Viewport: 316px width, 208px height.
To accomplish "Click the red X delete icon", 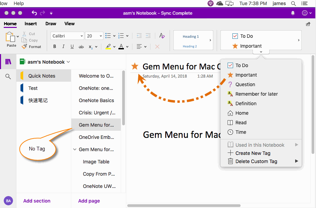I will tap(157, 47).
